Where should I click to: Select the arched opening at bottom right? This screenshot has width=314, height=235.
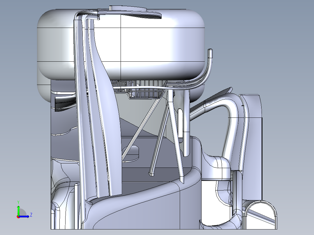(260, 215)
